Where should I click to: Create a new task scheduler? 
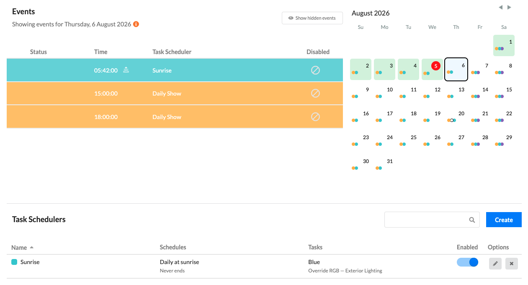[x=504, y=220]
